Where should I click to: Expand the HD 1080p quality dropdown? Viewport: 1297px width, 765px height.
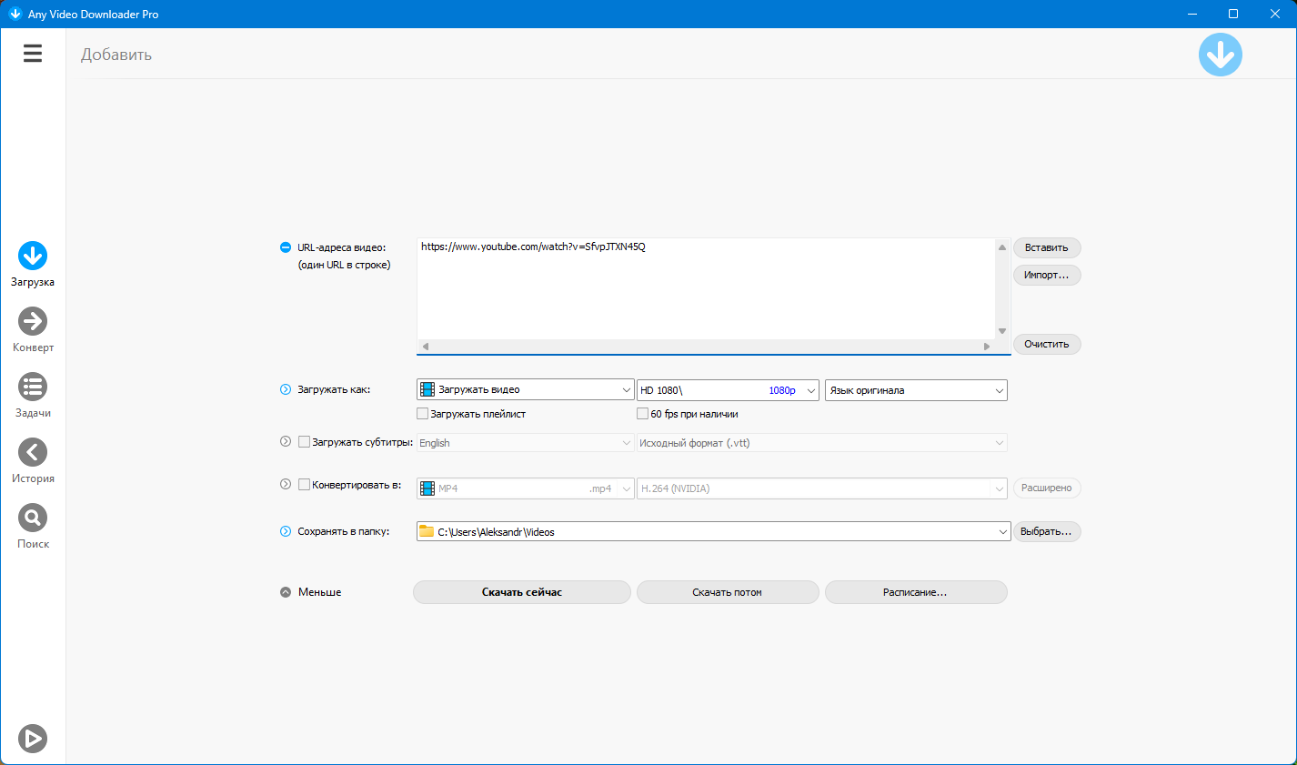pos(728,390)
